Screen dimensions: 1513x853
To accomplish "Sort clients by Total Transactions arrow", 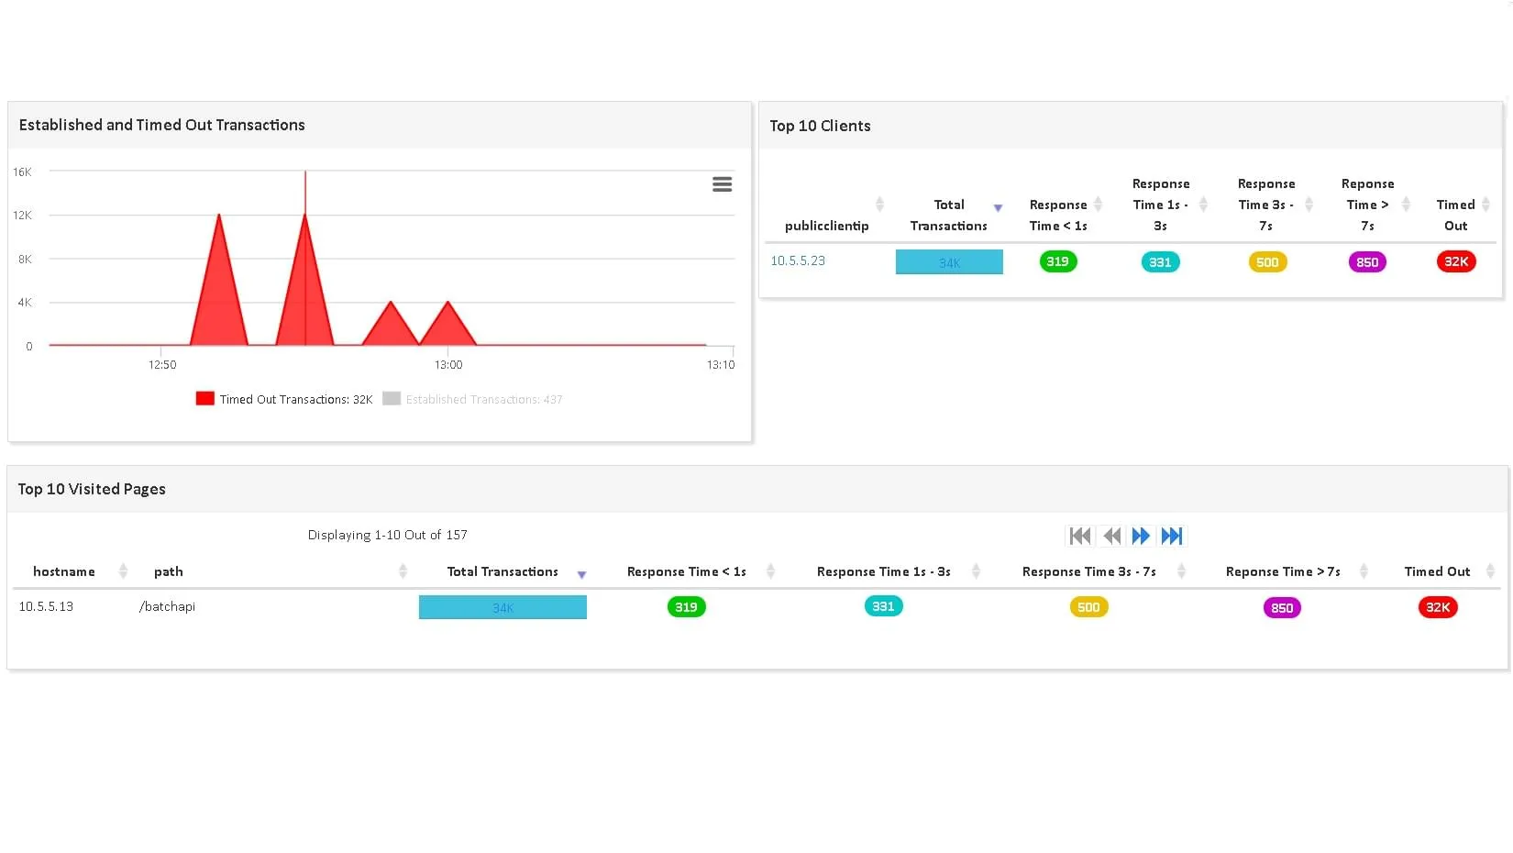I will pyautogui.click(x=998, y=208).
